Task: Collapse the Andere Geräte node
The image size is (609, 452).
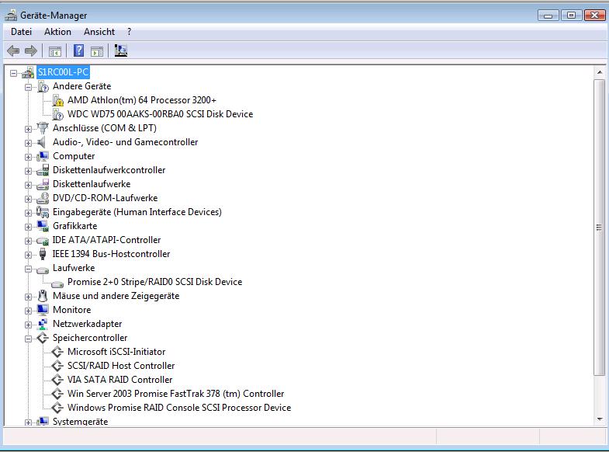Action: [29, 87]
